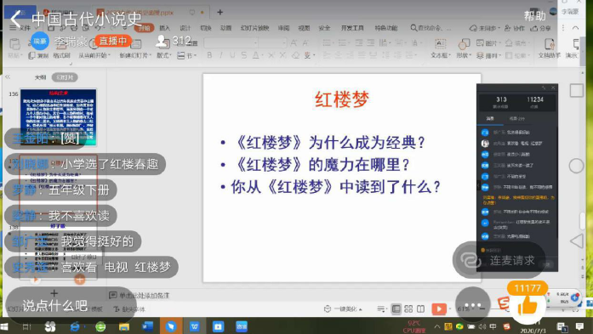Toggle Italic formatting in the ribbon

pyautogui.click(x=221, y=55)
